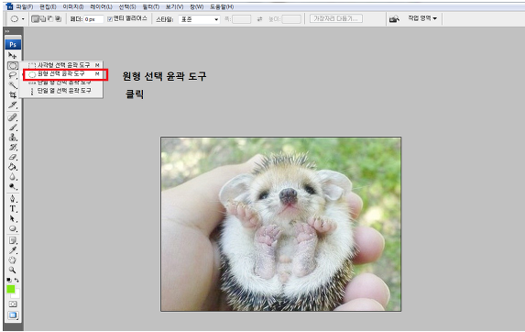Click the 페더 input field
This screenshot has width=525, height=332.
[93, 19]
